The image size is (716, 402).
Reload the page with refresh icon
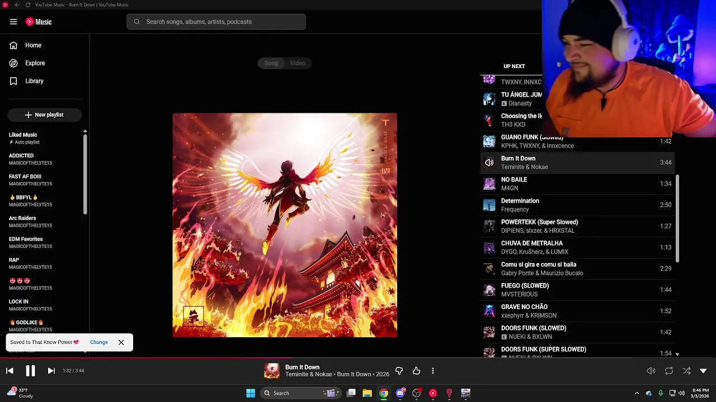(x=28, y=5)
